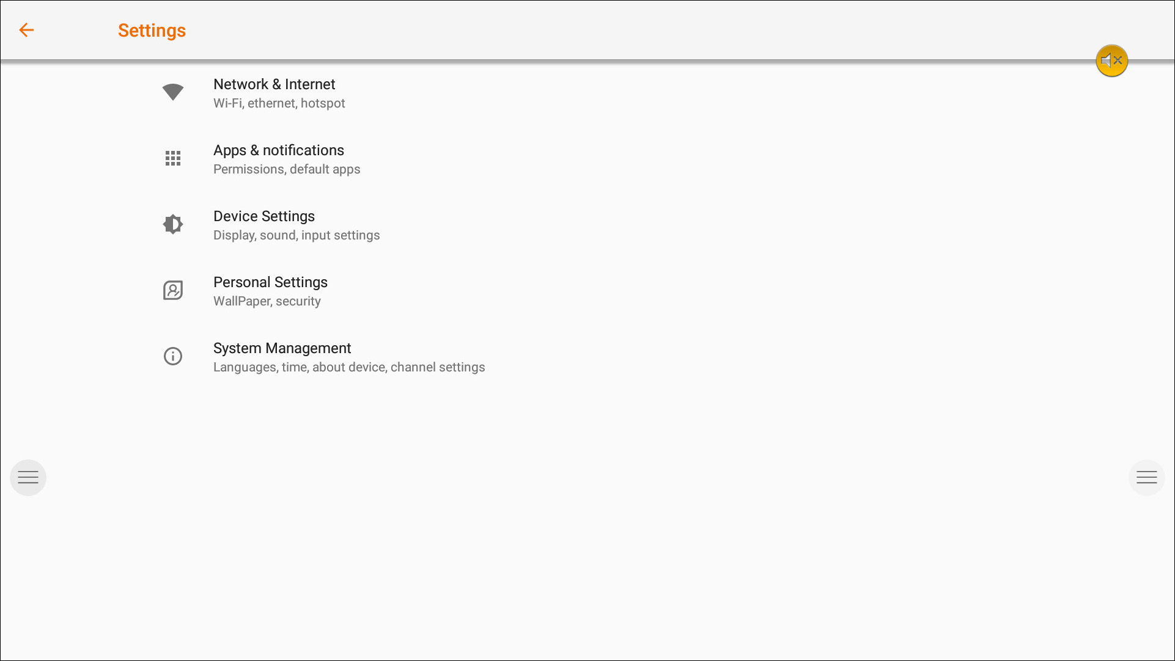Click the apps grid icon
The height and width of the screenshot is (661, 1175).
[x=173, y=158]
